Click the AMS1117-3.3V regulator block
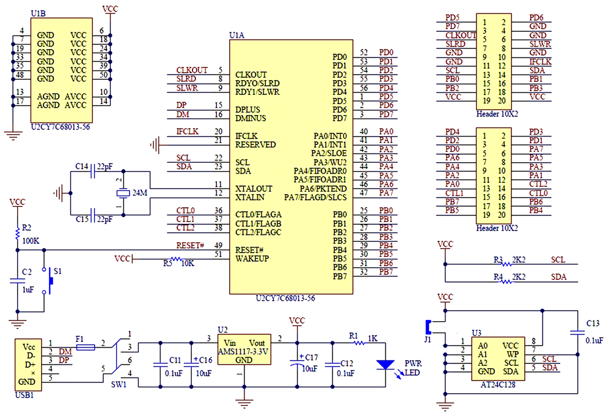 pos(244,352)
